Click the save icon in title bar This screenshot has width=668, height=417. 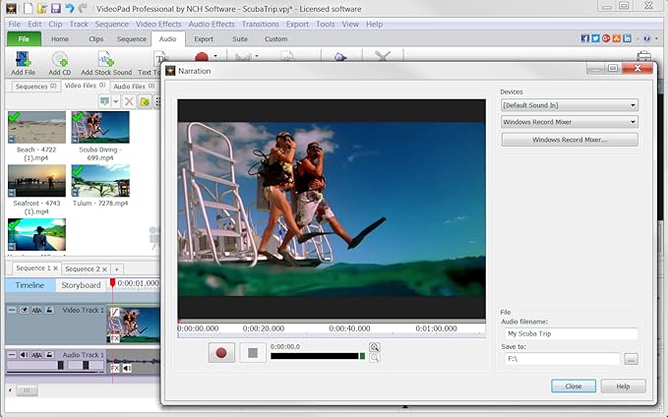55,8
